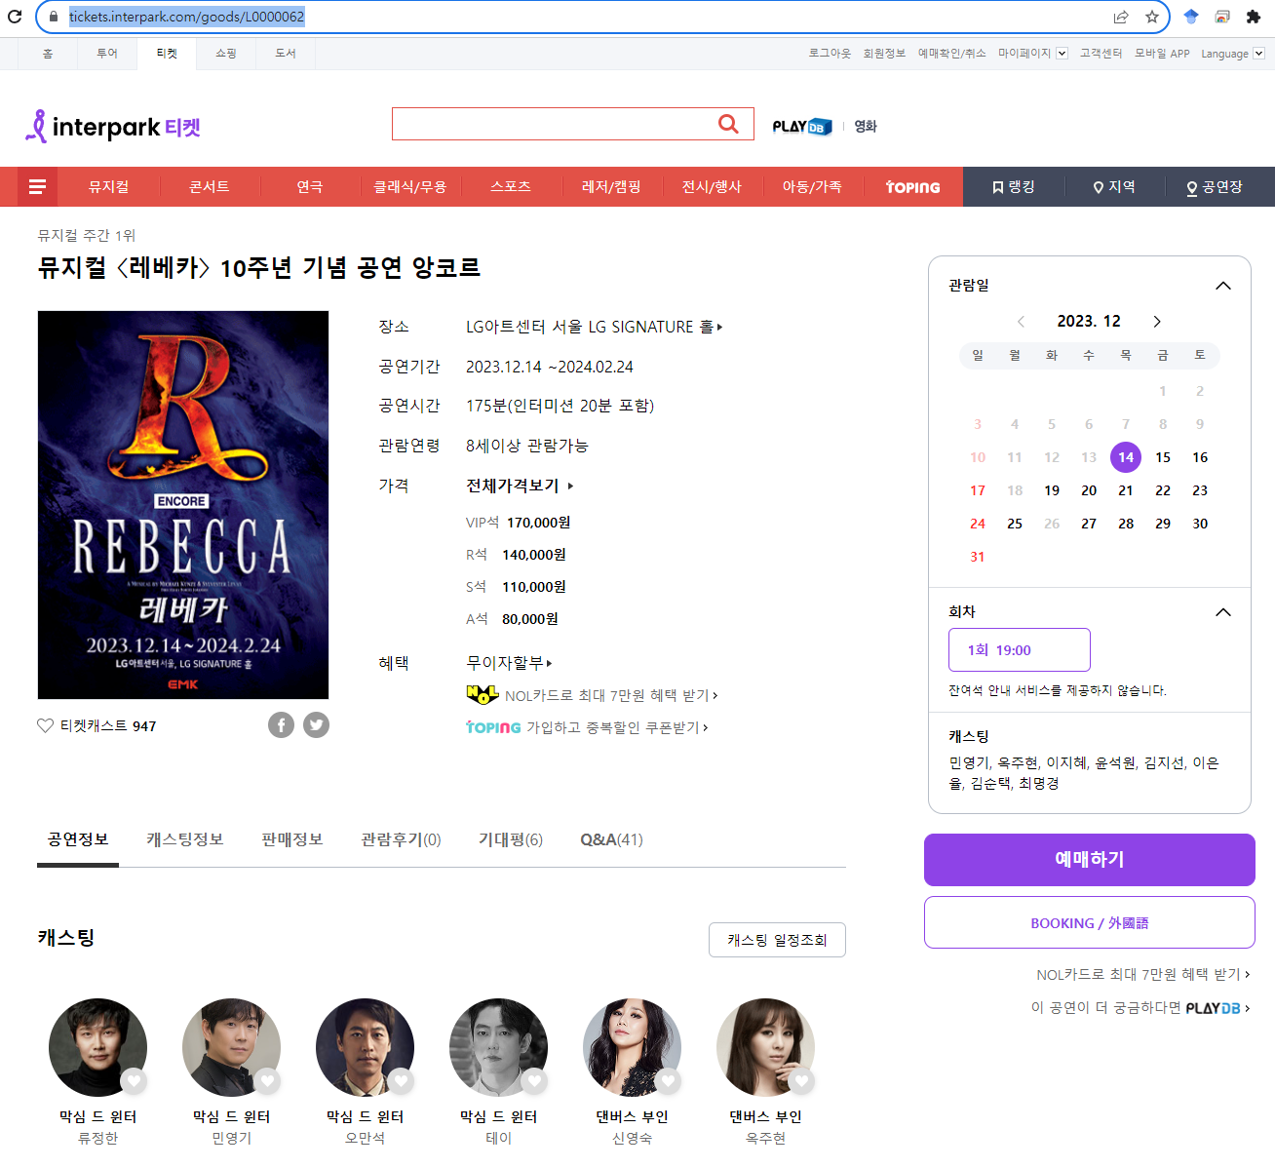Like cast member 민영기 heart icon
This screenshot has width=1275, height=1168.
tap(268, 1080)
